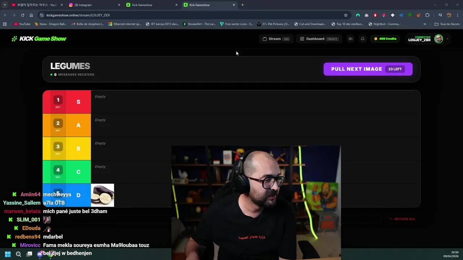View site information icon in address bar
This screenshot has height=260, width=463.
[42, 15]
